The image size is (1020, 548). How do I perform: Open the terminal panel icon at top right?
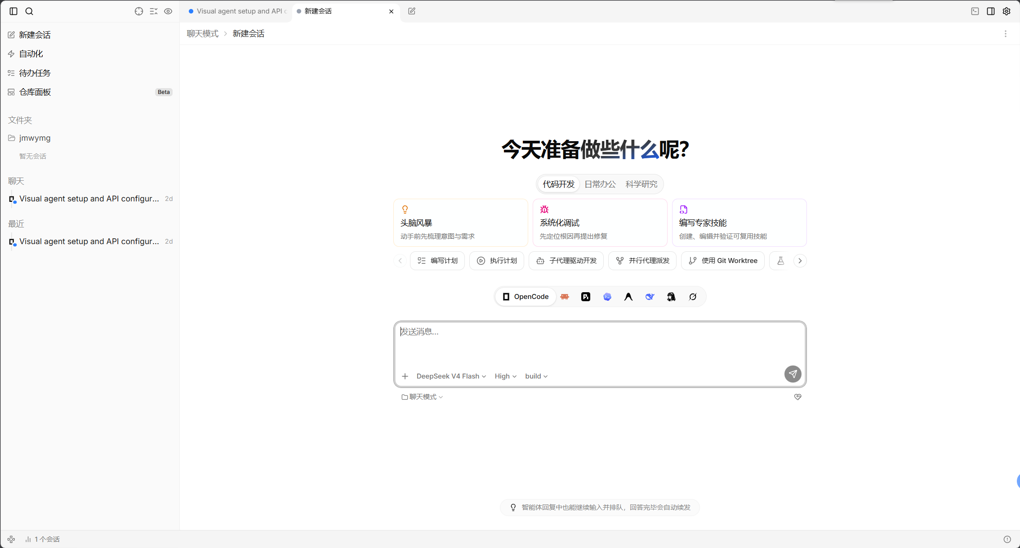tap(975, 11)
